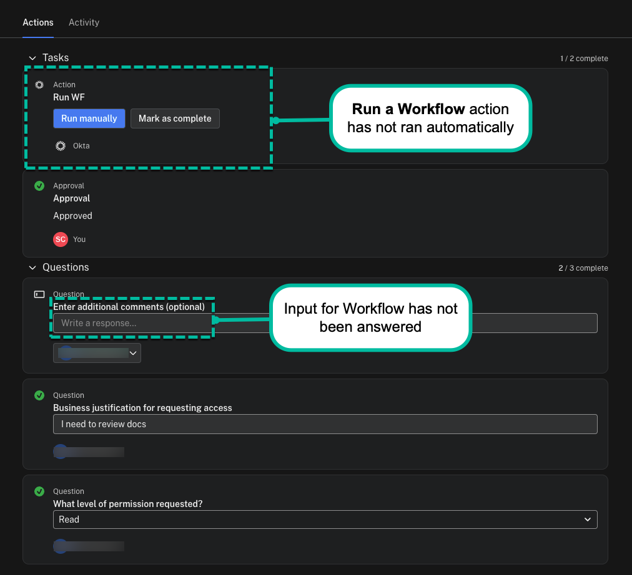Click the SC avatar in the Approval task
Screen dimensions: 632x575
coord(60,239)
